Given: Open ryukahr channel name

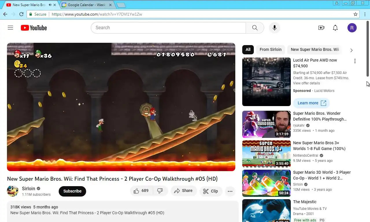Looking at the screenshot, I should (299, 125).
